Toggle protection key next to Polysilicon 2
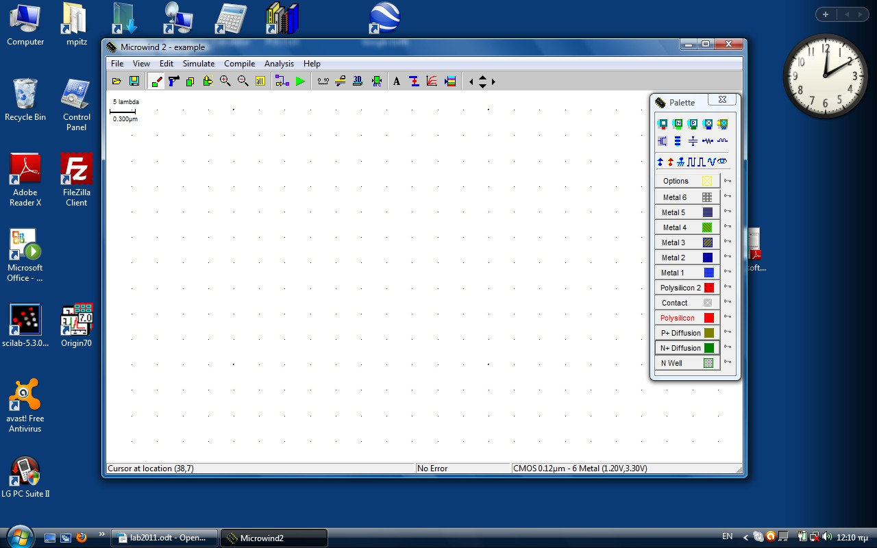The image size is (877, 548). [728, 286]
